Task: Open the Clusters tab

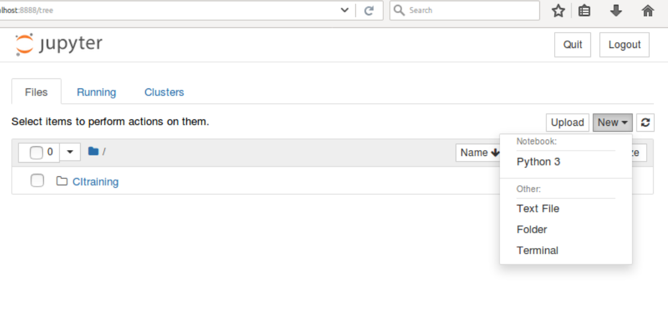Action: pyautogui.click(x=164, y=92)
